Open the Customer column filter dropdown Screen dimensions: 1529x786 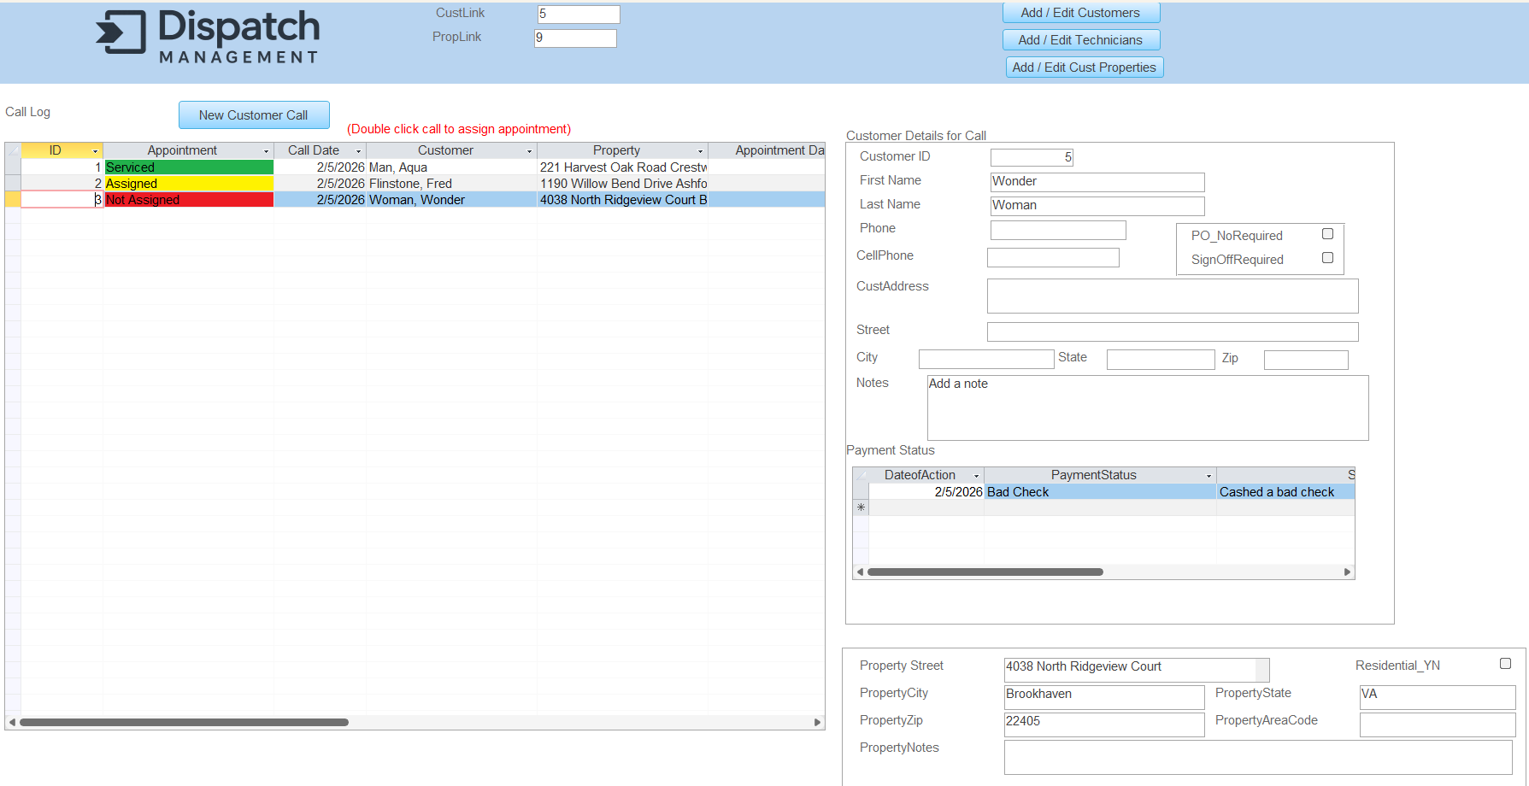pyautogui.click(x=529, y=151)
